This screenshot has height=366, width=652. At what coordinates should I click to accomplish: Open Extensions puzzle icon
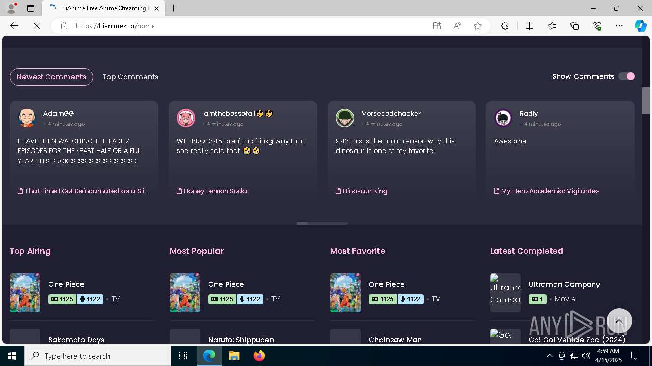[x=505, y=26]
